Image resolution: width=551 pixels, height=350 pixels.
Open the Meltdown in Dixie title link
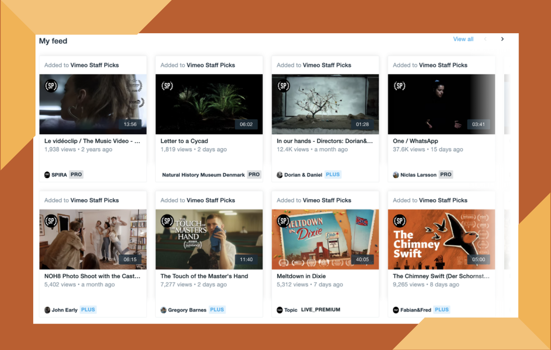point(301,276)
